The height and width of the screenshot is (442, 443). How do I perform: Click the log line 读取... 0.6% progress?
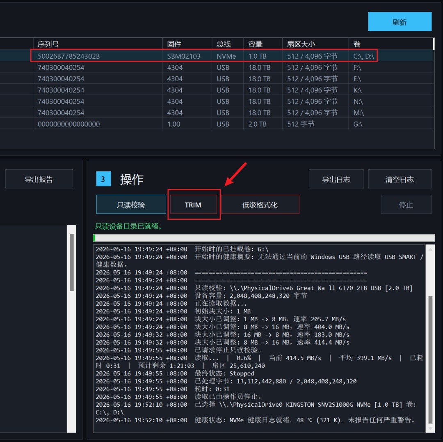(259, 361)
